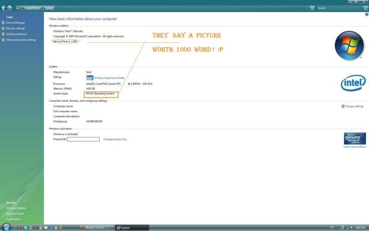Select the 4.00 GB memory value
Screen dimensions: 369x231
(x=91, y=88)
